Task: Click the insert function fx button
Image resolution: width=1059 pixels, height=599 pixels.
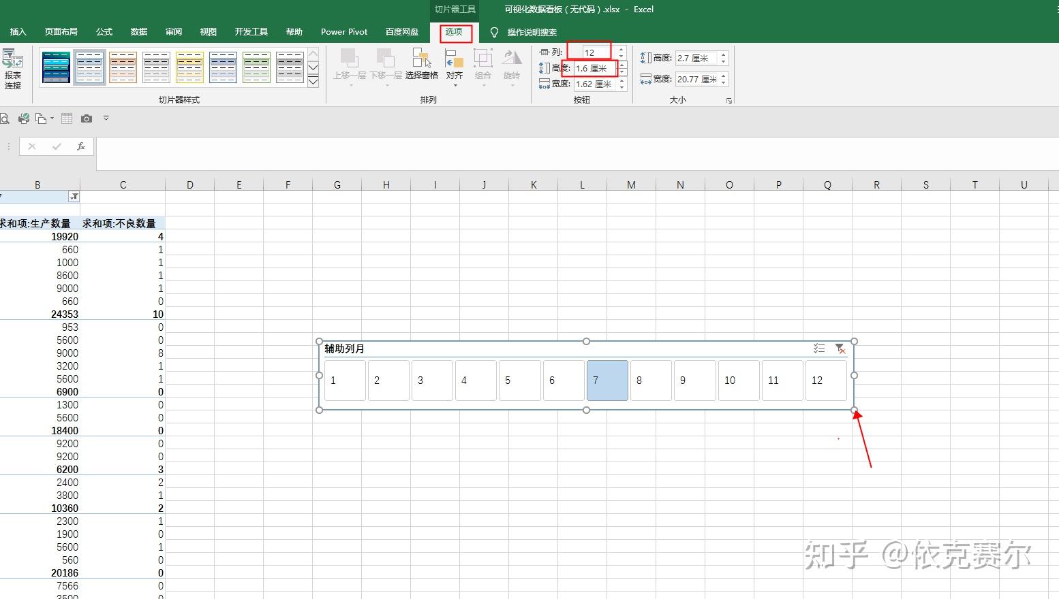Action: [x=81, y=146]
